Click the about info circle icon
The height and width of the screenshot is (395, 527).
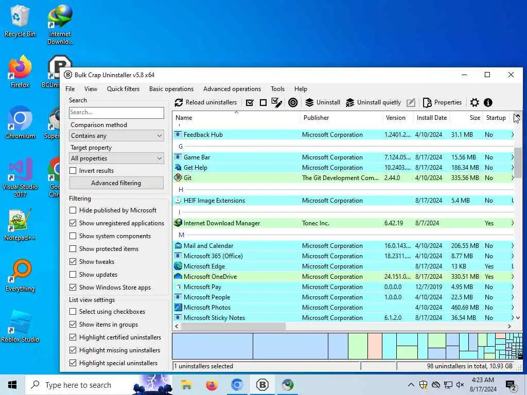click(488, 102)
